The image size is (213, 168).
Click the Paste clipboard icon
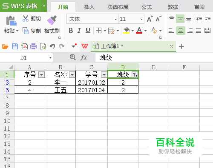pos(11,21)
